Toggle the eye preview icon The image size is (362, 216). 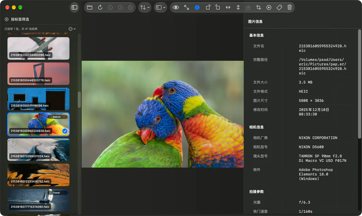(176, 8)
